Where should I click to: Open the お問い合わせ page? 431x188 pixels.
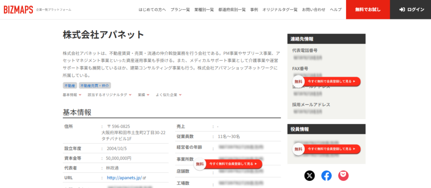(x=314, y=10)
